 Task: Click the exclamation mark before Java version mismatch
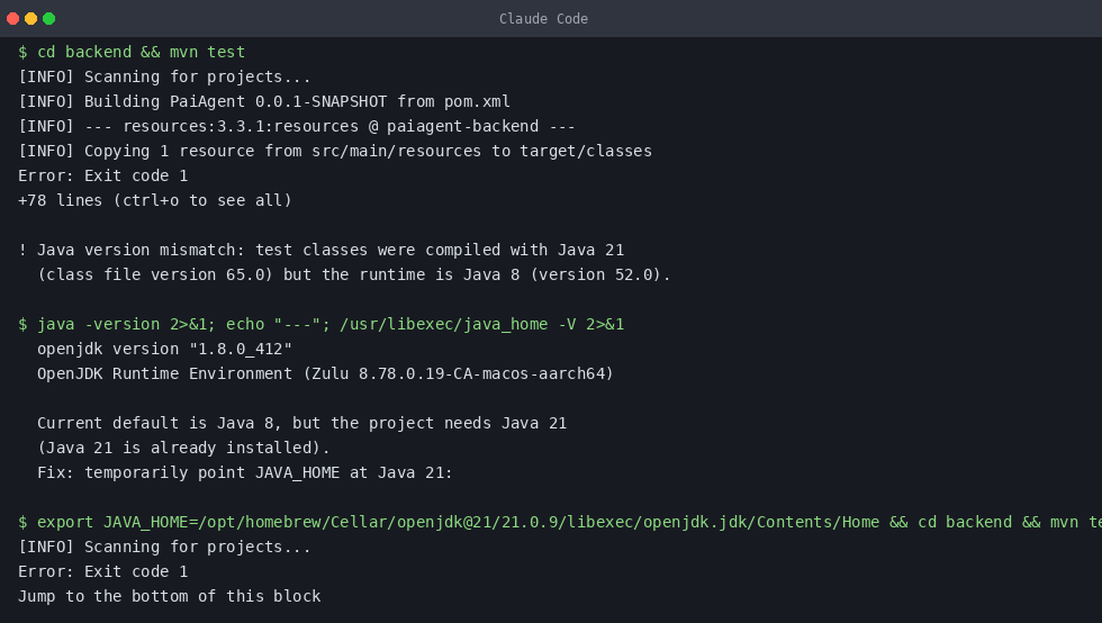pyautogui.click(x=22, y=250)
